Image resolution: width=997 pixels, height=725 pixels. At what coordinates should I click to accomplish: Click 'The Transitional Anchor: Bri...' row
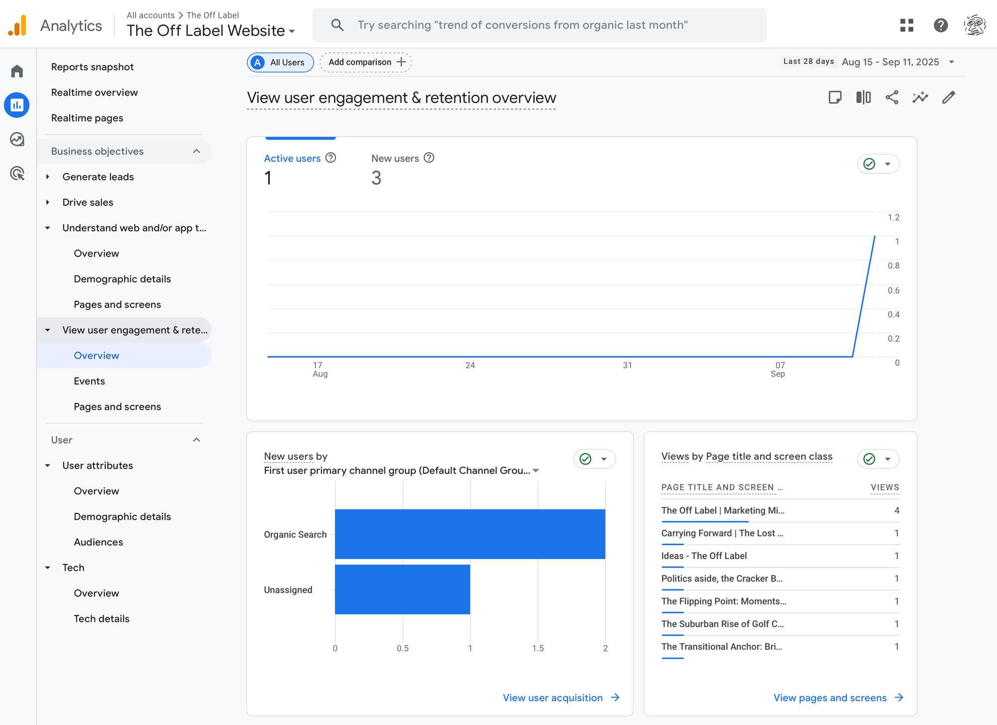click(780, 646)
